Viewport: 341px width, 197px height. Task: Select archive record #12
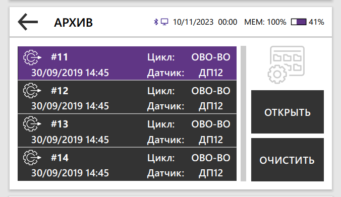click(x=127, y=97)
